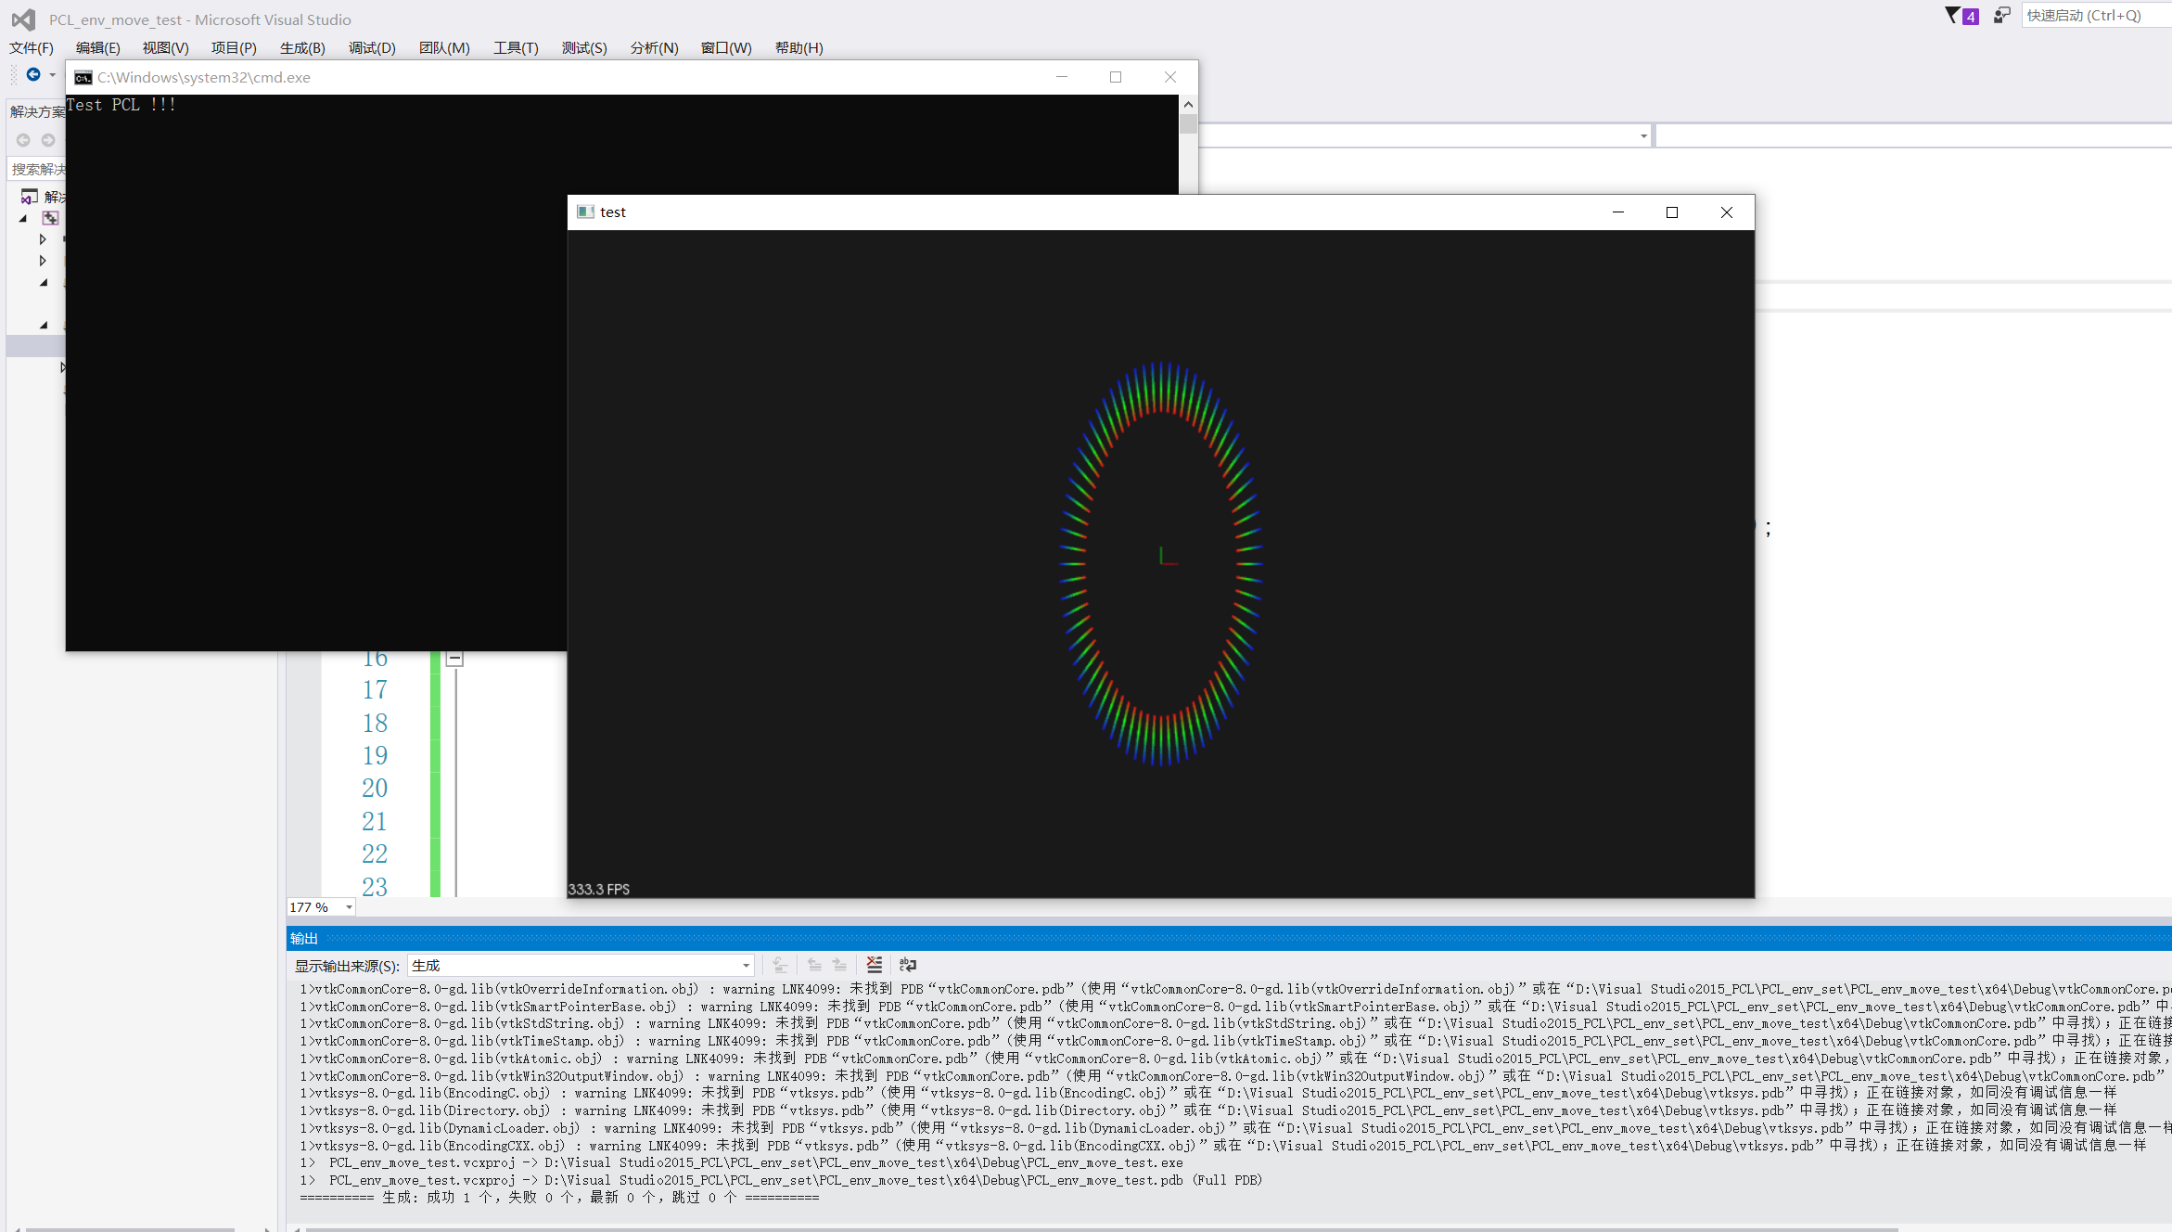2172x1232 pixels.
Task: Click the find message icon in output toolbar
Action: tap(779, 965)
